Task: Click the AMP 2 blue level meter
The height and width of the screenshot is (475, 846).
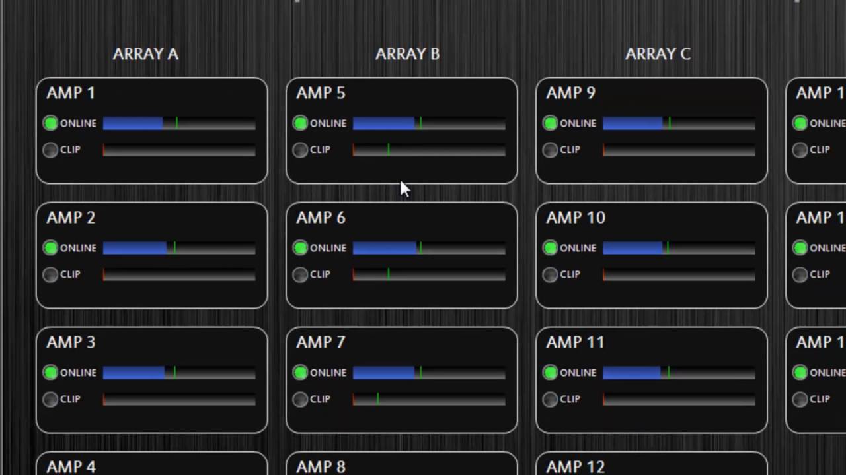Action: click(x=179, y=248)
